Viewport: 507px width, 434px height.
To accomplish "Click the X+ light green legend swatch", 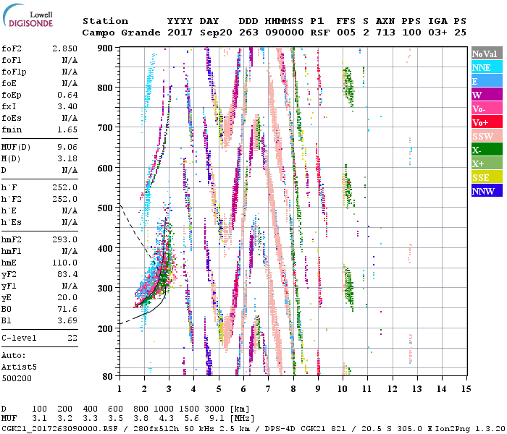I will (x=487, y=163).
